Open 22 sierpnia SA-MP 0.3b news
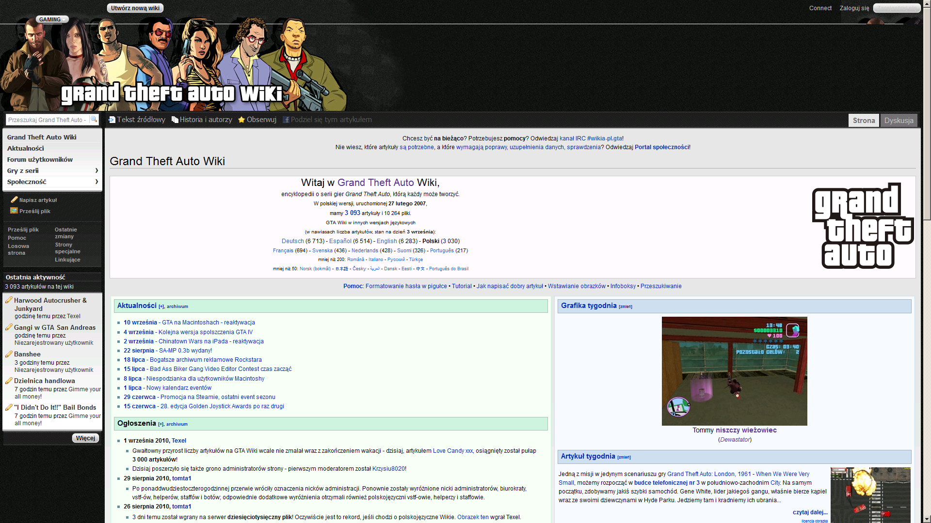This screenshot has width=931, height=523. (x=168, y=351)
